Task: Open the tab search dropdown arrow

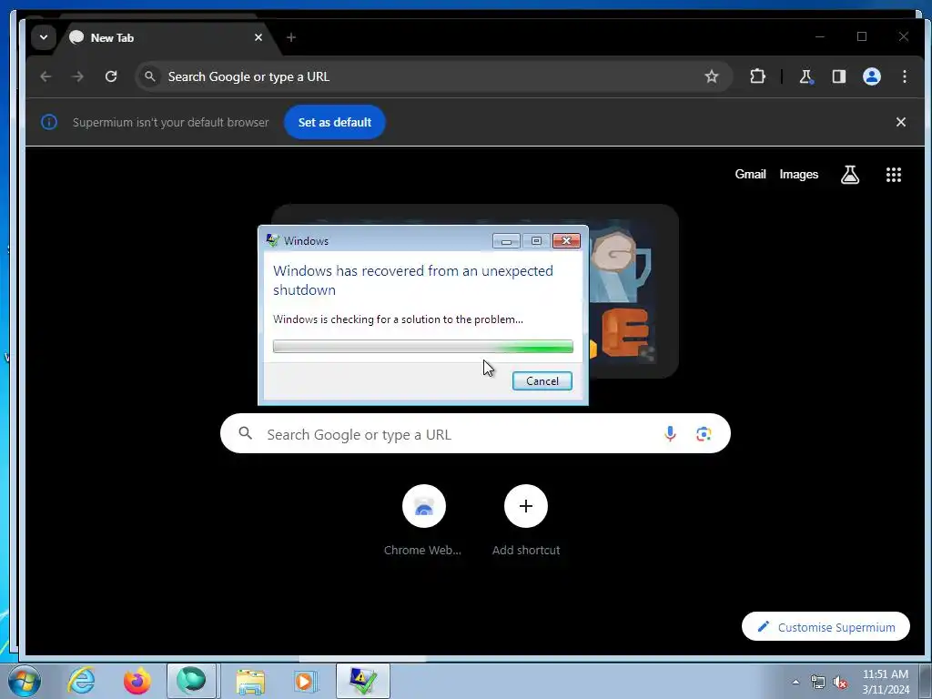Action: [x=44, y=37]
